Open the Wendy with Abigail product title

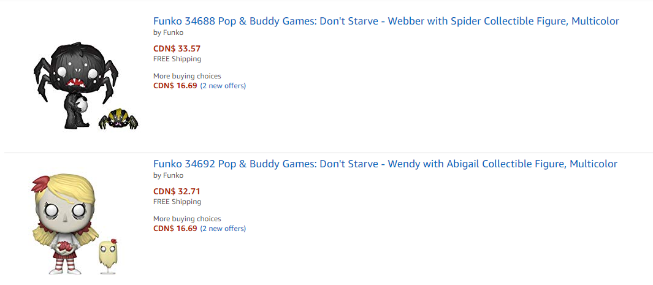[x=385, y=164]
